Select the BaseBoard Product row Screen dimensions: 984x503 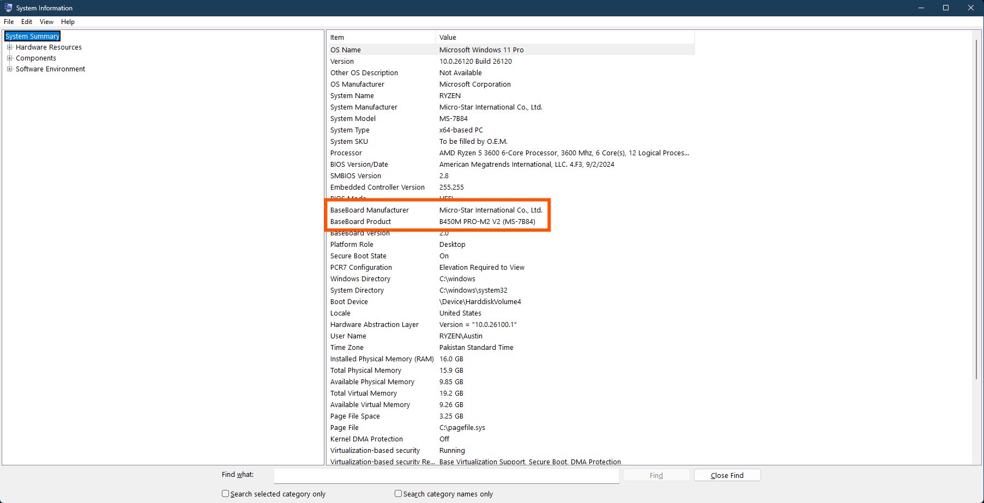click(x=511, y=221)
